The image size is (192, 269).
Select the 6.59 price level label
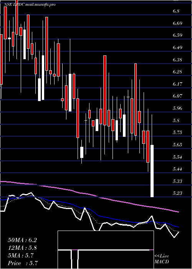177,35
